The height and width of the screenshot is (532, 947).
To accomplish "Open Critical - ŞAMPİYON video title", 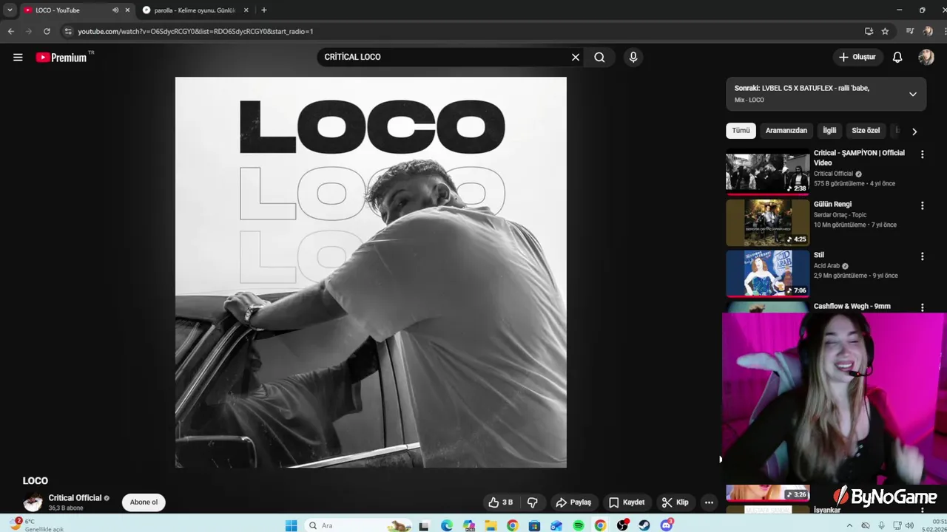I will click(859, 157).
